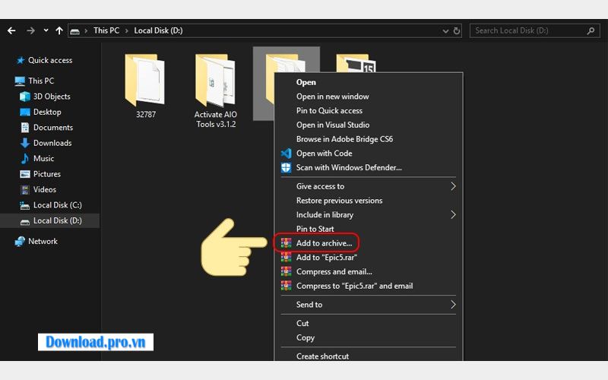Choose Open in the context menu
The image size is (608, 380).
coord(306,82)
